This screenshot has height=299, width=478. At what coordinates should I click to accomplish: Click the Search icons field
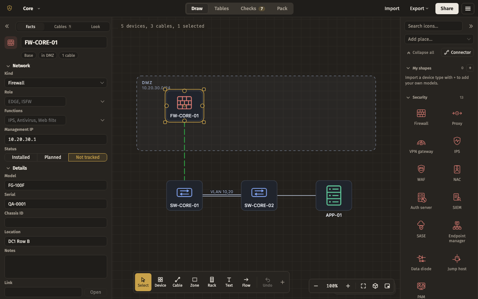[x=433, y=26]
